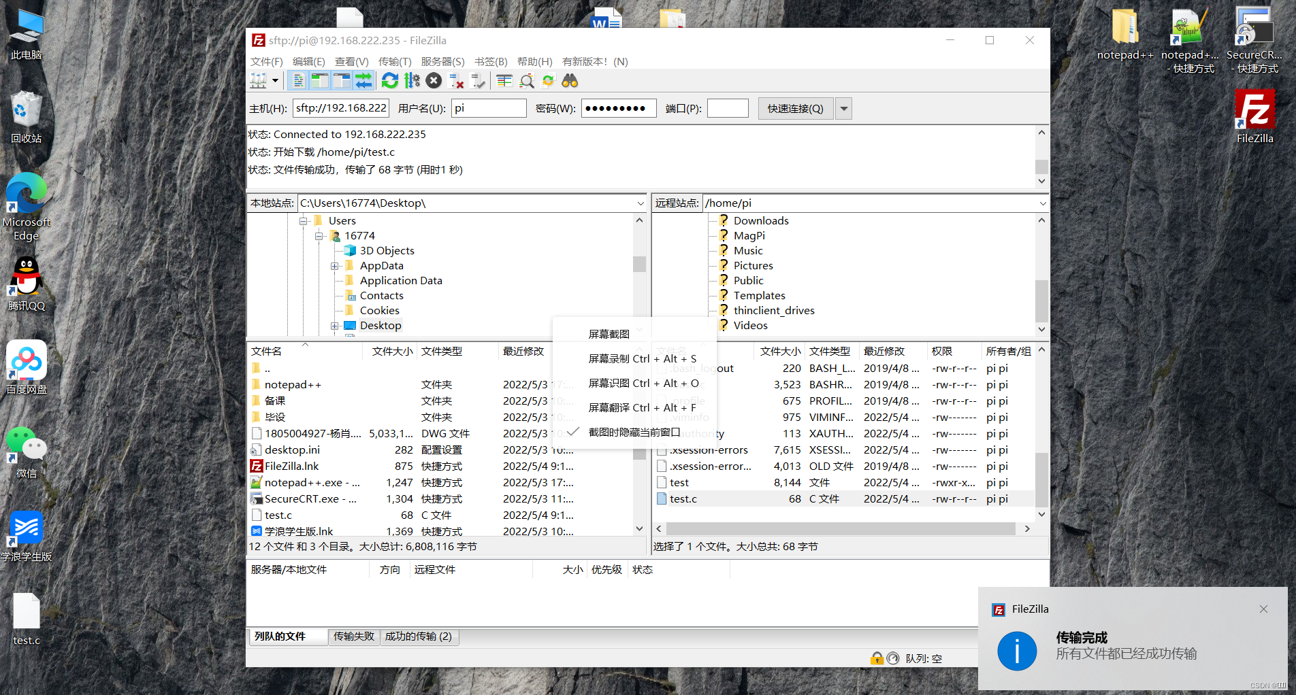Open the 传输(T) menu
Image resolution: width=1296 pixels, height=695 pixels.
pyautogui.click(x=395, y=61)
